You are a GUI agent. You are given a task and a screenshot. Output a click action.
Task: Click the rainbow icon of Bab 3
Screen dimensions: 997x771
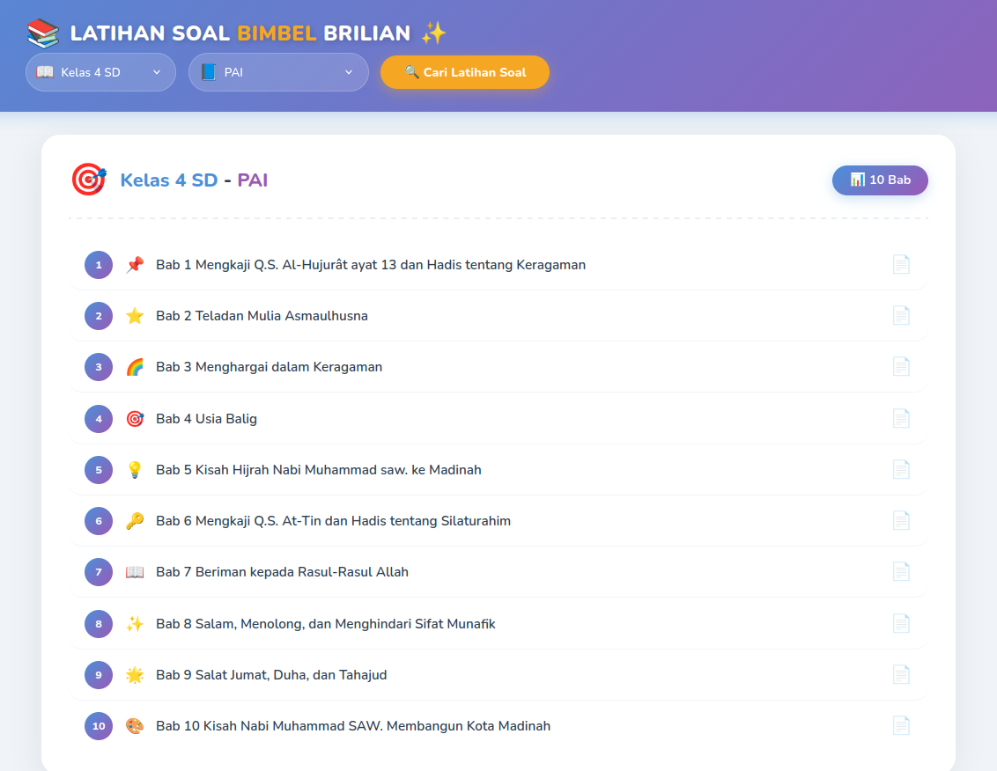pyautogui.click(x=135, y=367)
